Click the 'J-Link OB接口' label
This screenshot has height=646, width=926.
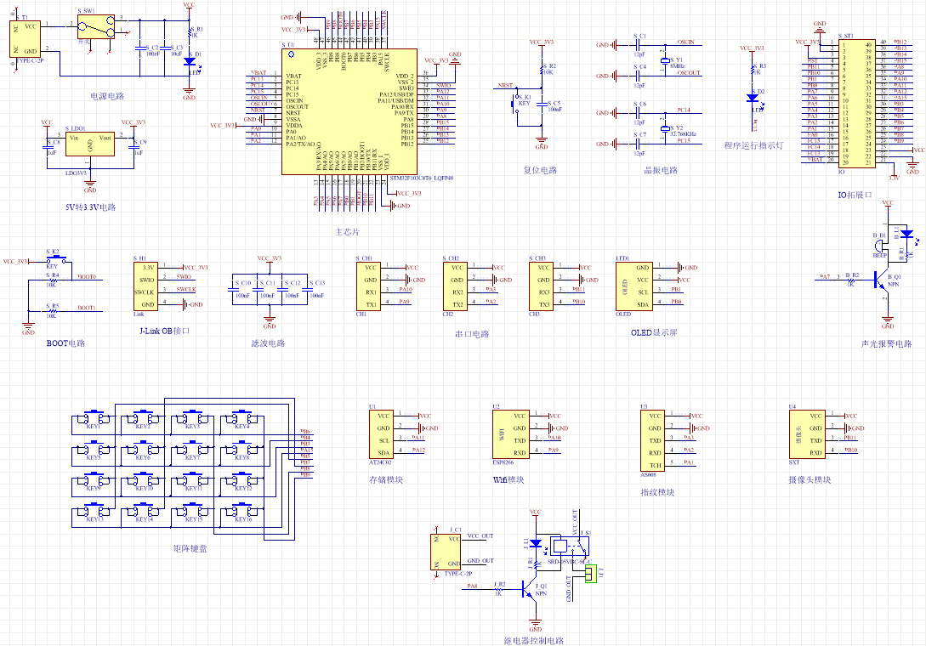click(x=165, y=331)
